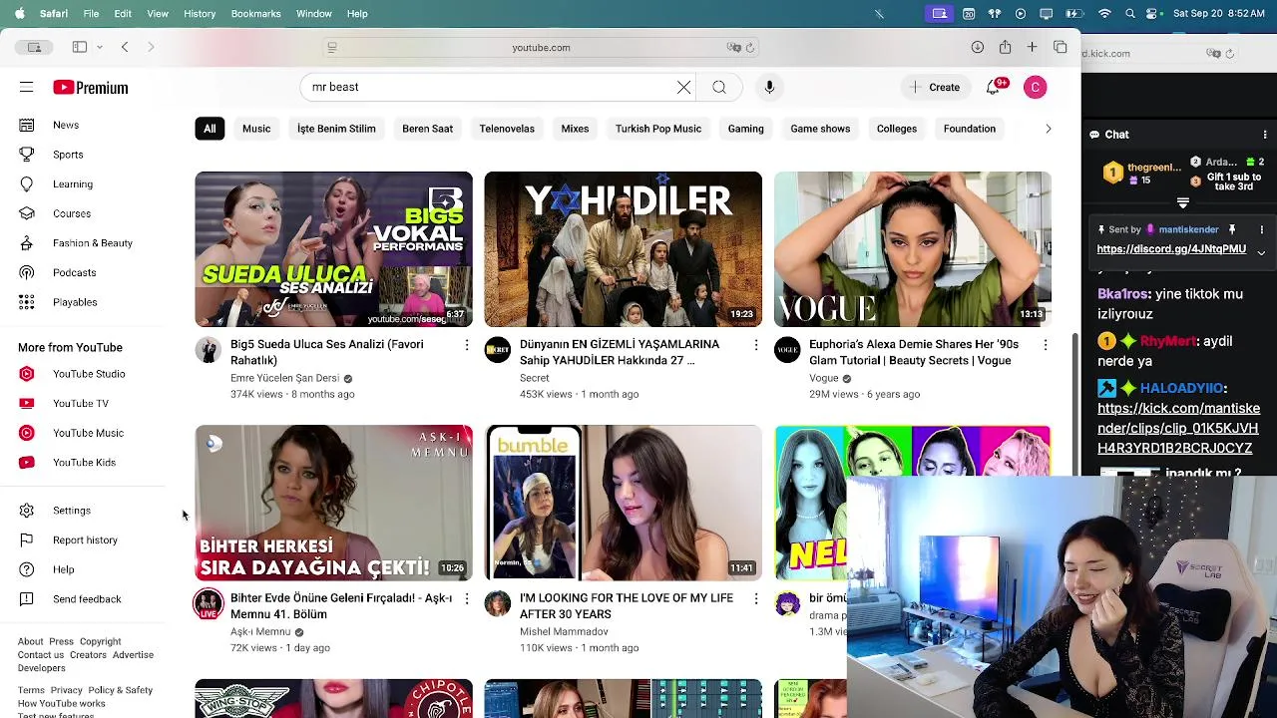Open pinned message options in Kick chat
Viewport: 1277px width, 718px height.
pyautogui.click(x=1261, y=229)
